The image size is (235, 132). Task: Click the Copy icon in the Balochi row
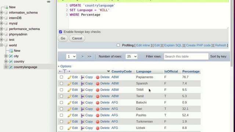tap(82, 103)
